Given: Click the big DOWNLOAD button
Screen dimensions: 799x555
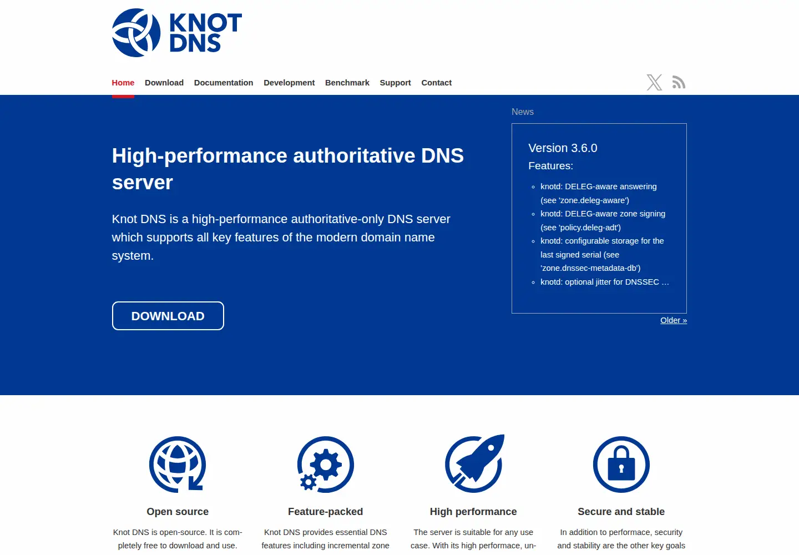Looking at the screenshot, I should click(168, 316).
